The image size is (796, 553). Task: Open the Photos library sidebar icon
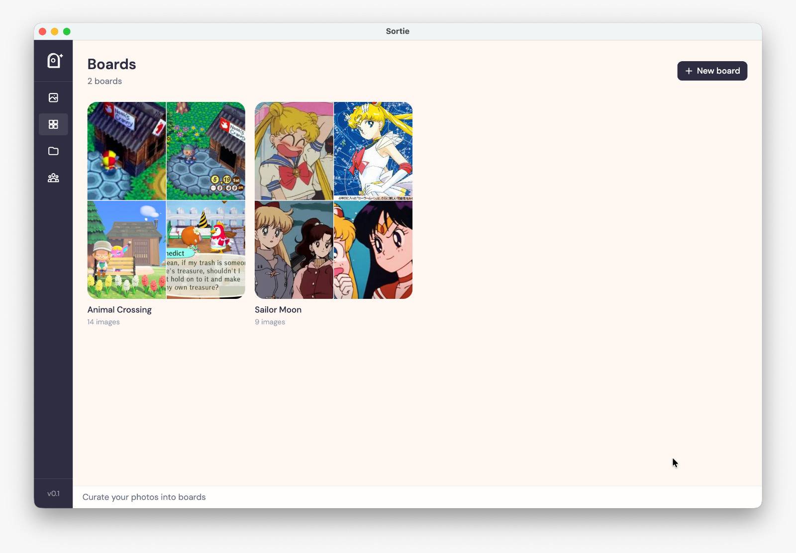point(53,97)
